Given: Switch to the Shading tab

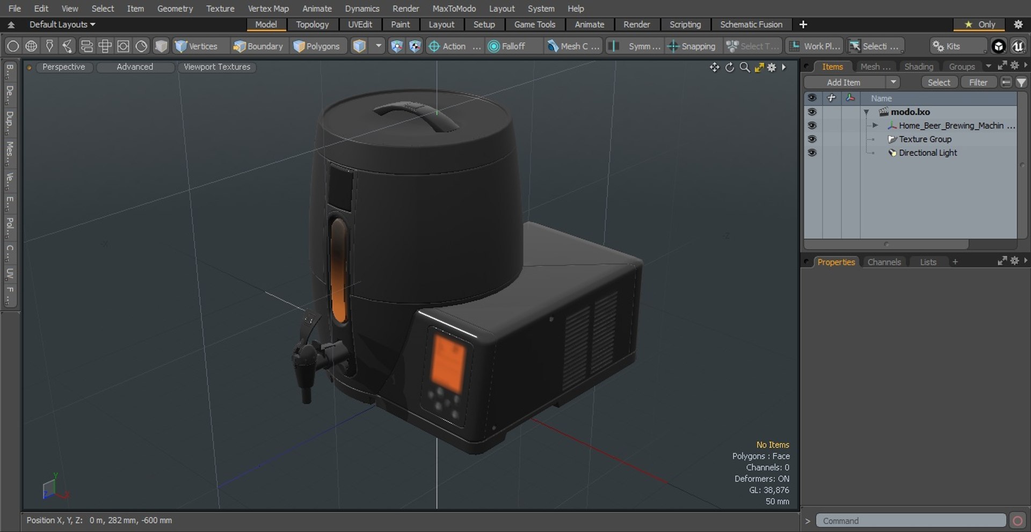Looking at the screenshot, I should [x=918, y=67].
